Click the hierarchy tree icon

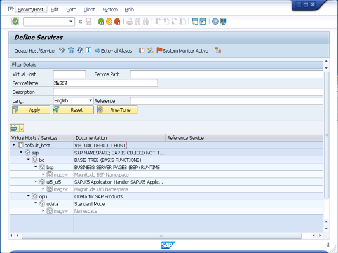(x=218, y=51)
